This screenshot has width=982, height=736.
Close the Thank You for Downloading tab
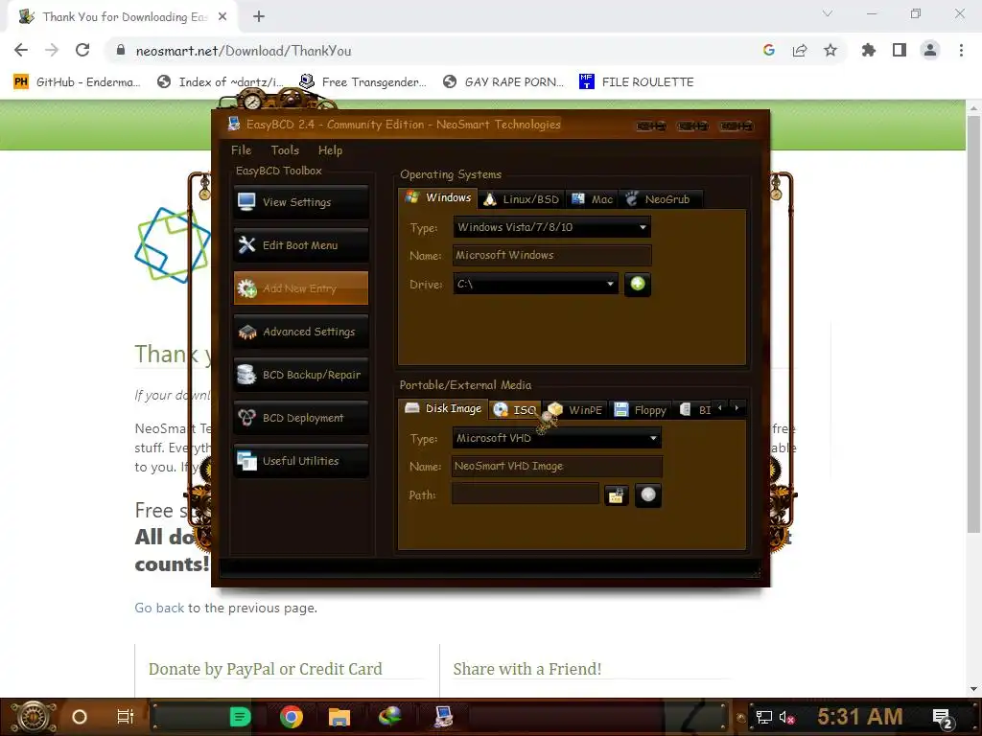tap(222, 17)
